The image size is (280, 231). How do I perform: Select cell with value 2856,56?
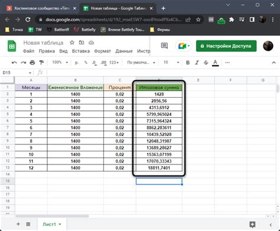coord(159,101)
